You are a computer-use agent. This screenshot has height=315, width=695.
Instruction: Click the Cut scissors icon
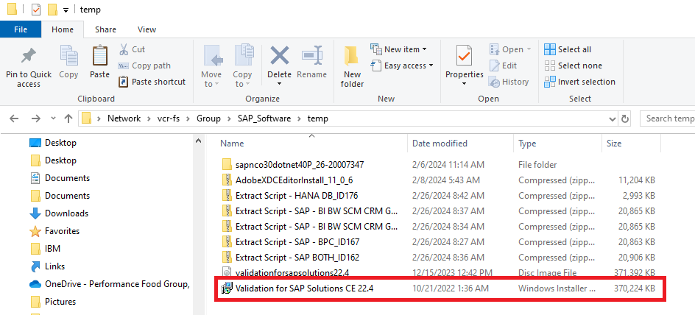click(124, 49)
